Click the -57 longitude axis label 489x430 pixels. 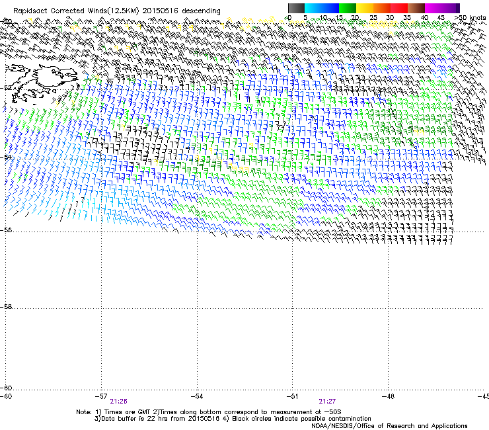coord(101,396)
